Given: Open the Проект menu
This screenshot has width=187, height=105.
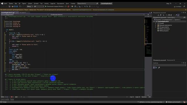Looking at the screenshot, I should coord(24,3).
